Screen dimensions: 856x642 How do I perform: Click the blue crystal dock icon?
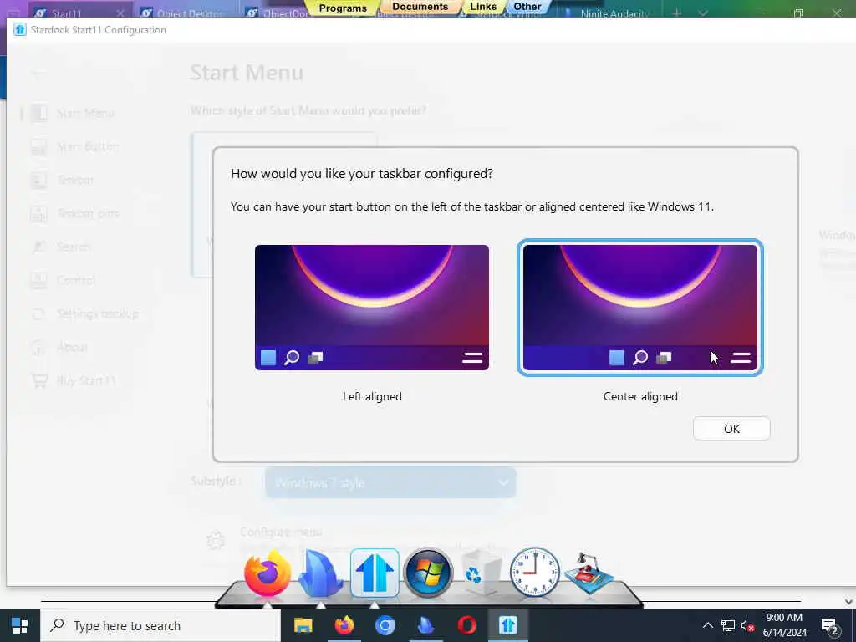point(320,573)
